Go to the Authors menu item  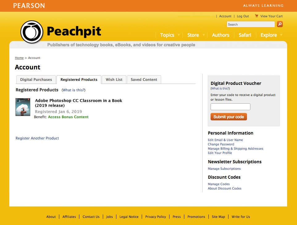click(221, 35)
